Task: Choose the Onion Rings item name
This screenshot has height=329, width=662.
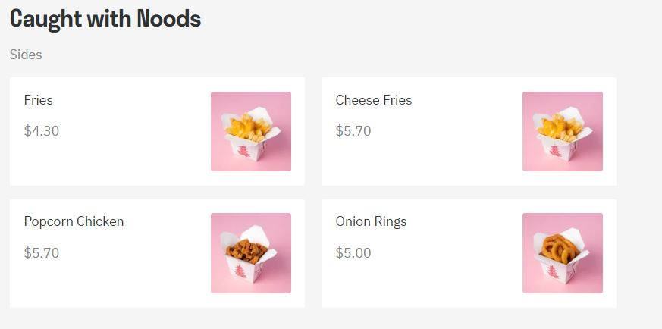Action: (371, 221)
